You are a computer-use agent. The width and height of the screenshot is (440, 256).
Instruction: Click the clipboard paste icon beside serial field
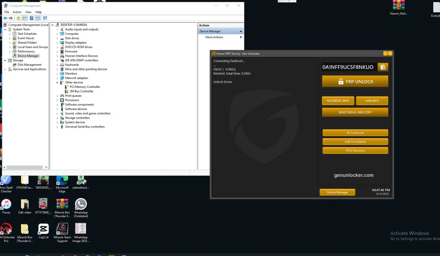(x=383, y=67)
